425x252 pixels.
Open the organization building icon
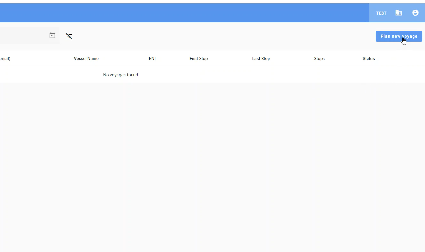[x=398, y=13]
